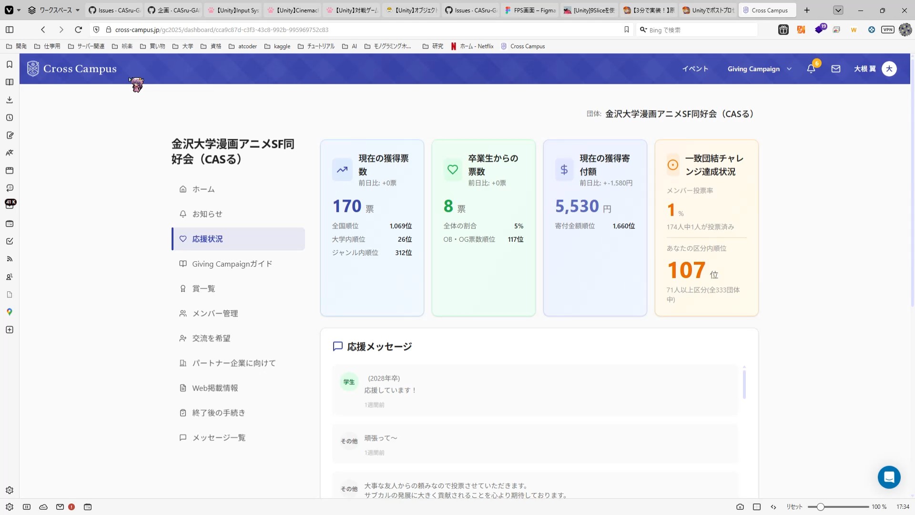Viewport: 915px width, 515px height.
Task: Open the tab list dropdown arrow
Action: point(838,10)
